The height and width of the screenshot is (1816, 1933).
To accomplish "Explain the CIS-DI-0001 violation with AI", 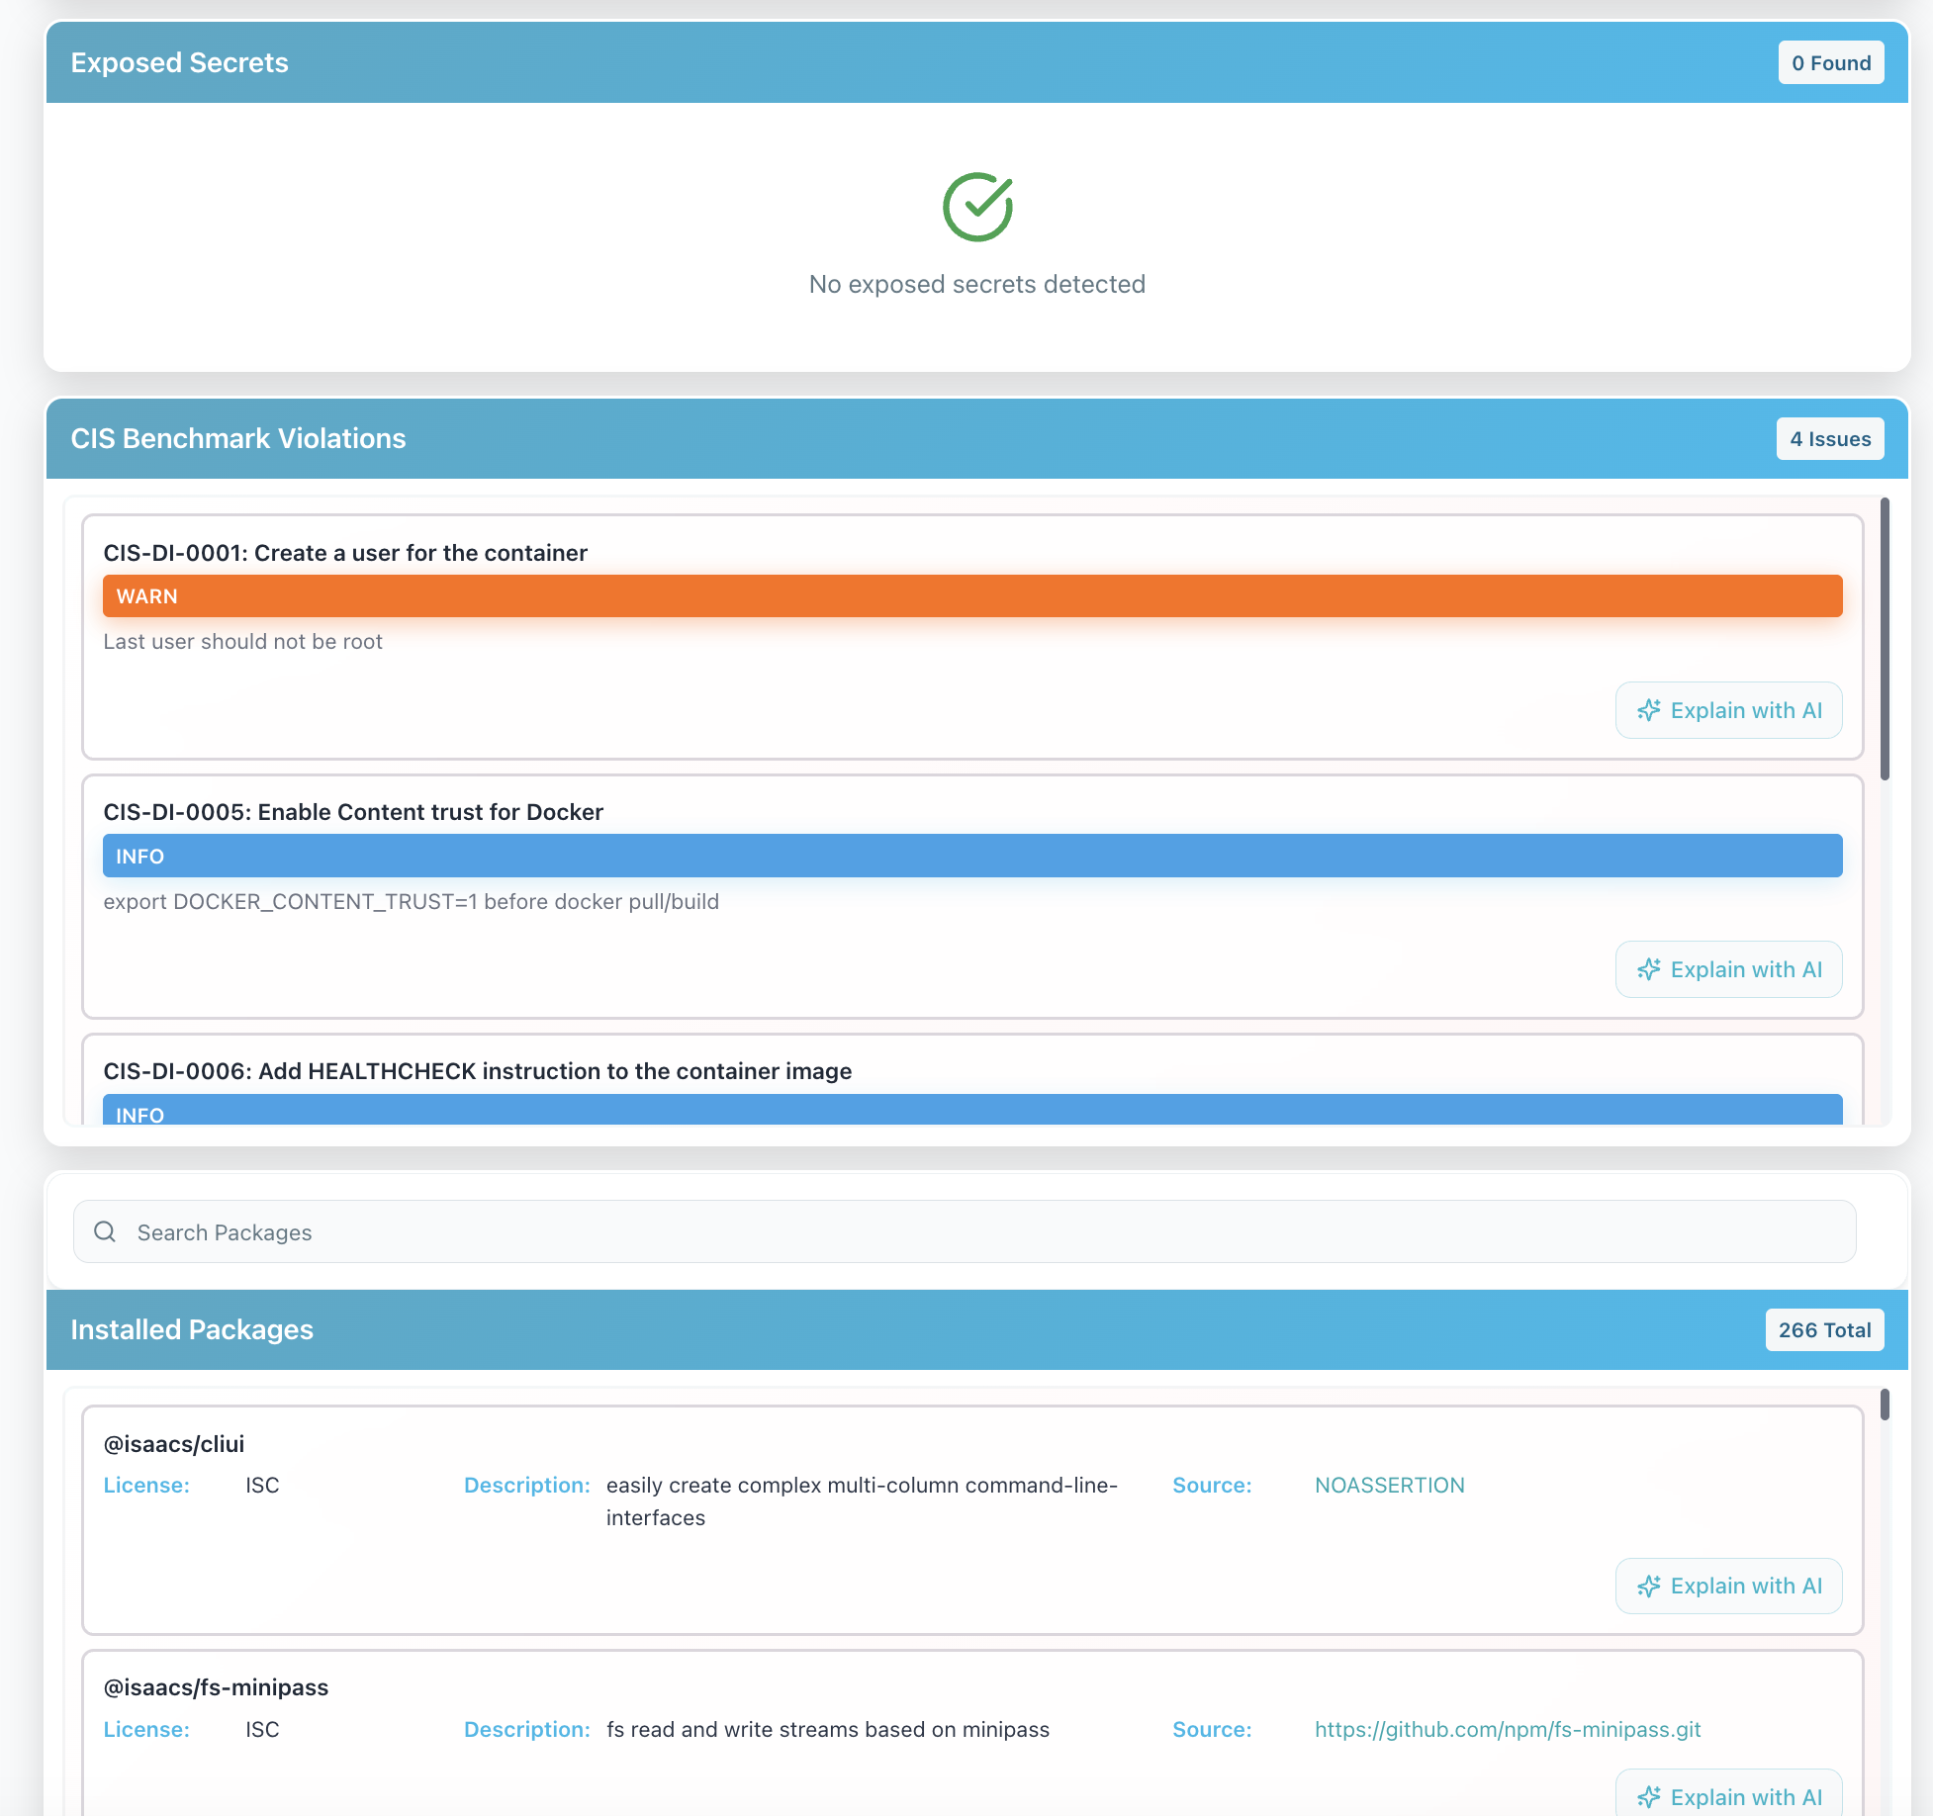I will tap(1728, 710).
